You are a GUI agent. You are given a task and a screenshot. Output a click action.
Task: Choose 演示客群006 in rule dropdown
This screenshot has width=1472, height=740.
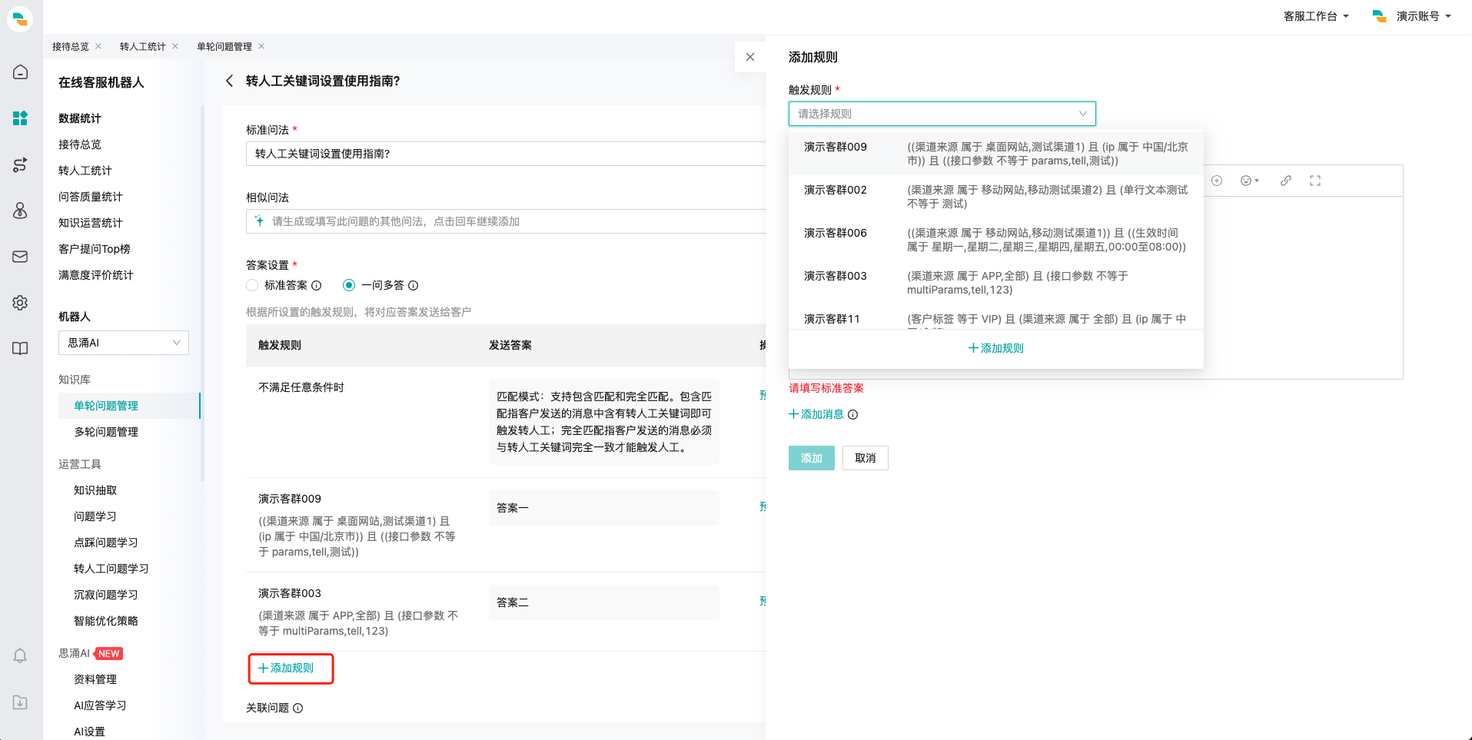[x=996, y=240]
